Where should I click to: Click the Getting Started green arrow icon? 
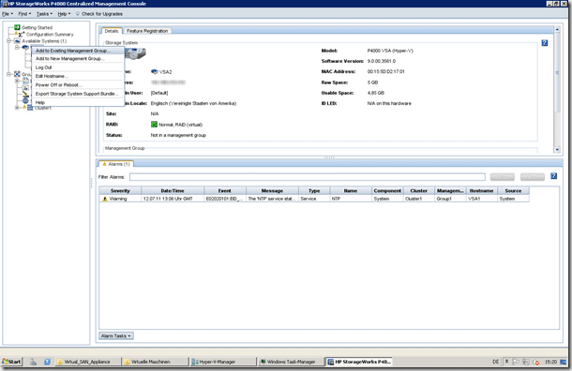17,27
